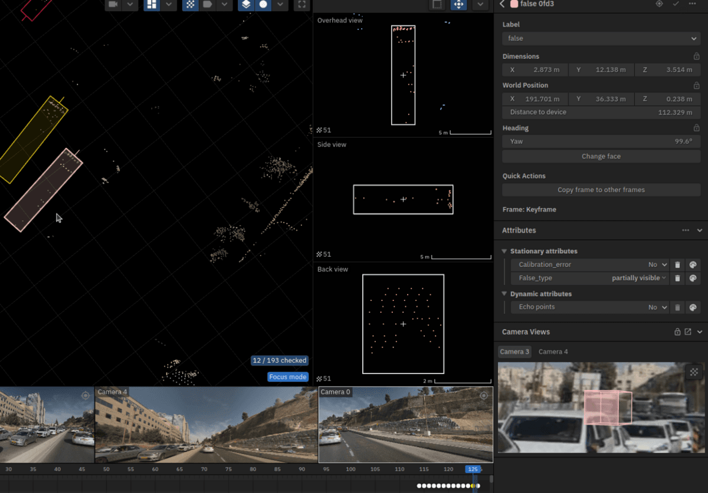Delete the Echo points attribute
The width and height of the screenshot is (708, 493).
click(677, 307)
